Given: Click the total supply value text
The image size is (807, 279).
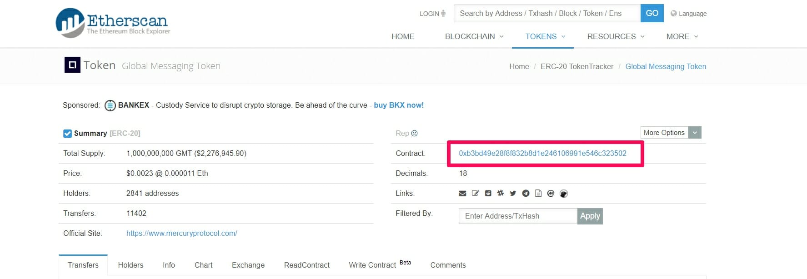Looking at the screenshot, I should coord(186,154).
